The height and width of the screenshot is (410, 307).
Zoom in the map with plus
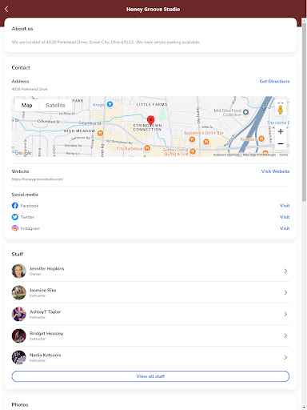click(x=281, y=131)
